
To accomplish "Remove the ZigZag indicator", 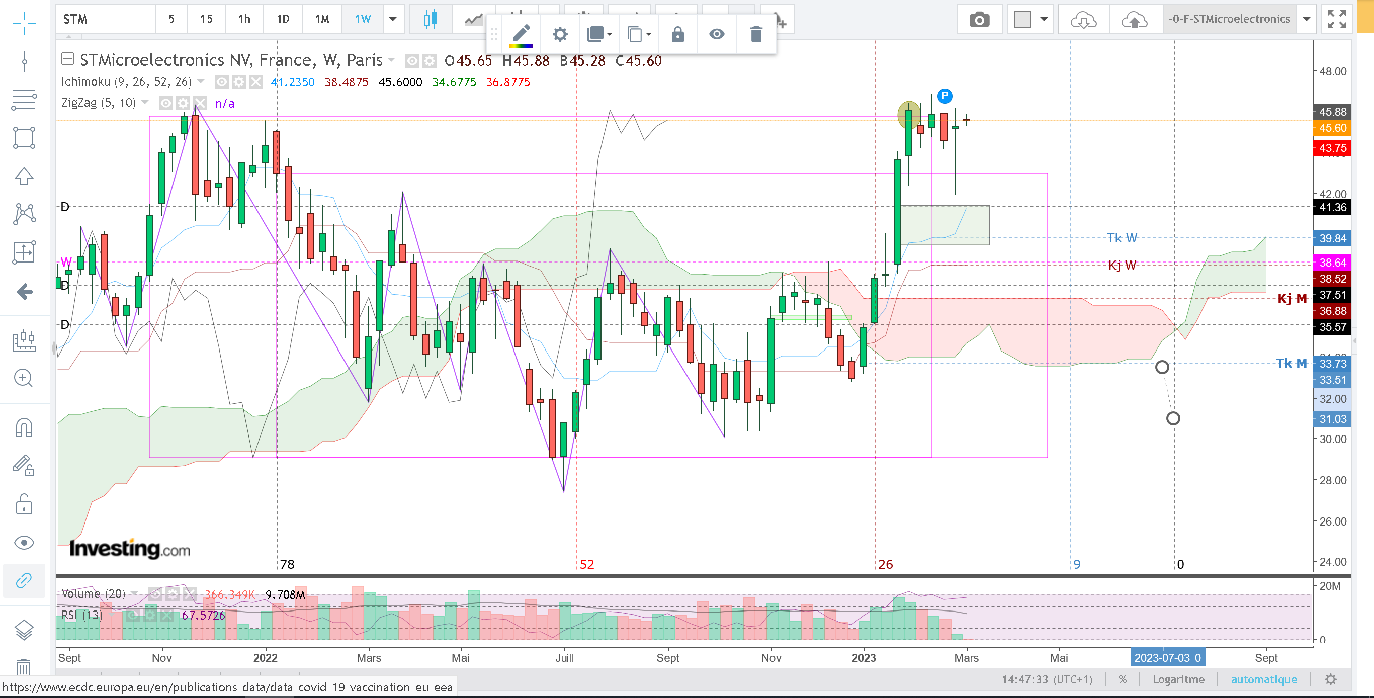I will pos(200,103).
